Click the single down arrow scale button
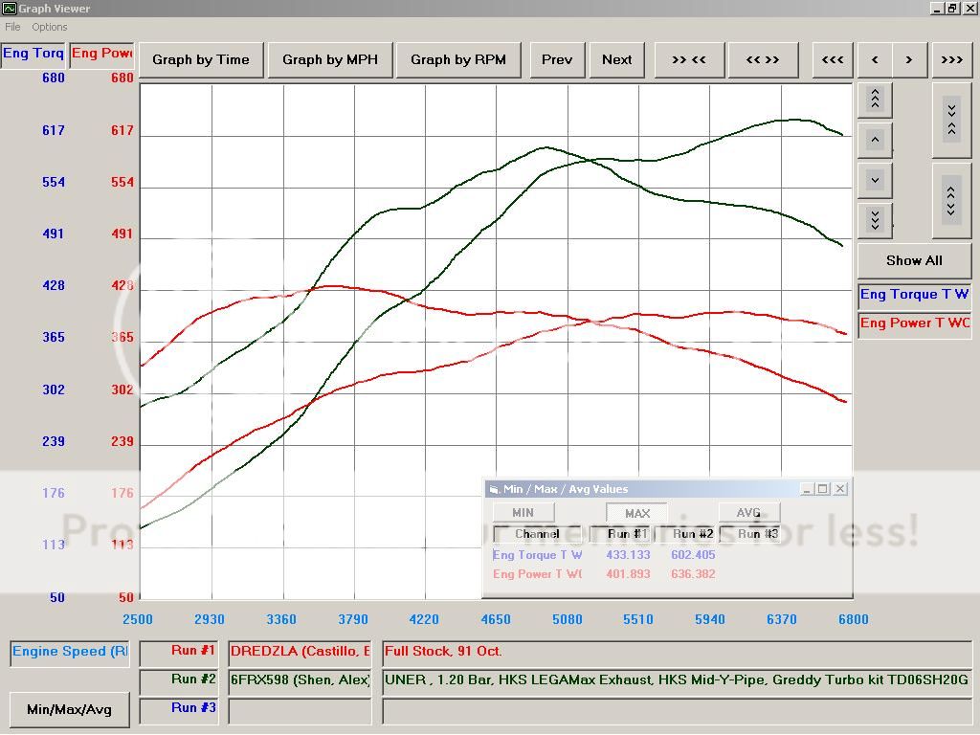Image resolution: width=980 pixels, height=735 pixels. [x=874, y=180]
